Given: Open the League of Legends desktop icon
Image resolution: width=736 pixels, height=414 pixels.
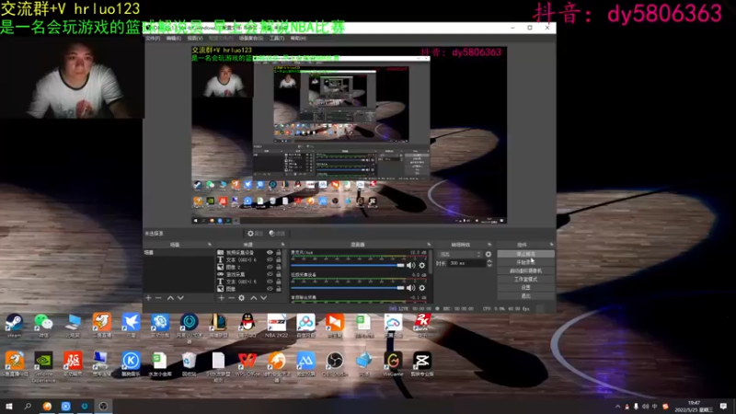Looking at the screenshot, I should [218, 326].
